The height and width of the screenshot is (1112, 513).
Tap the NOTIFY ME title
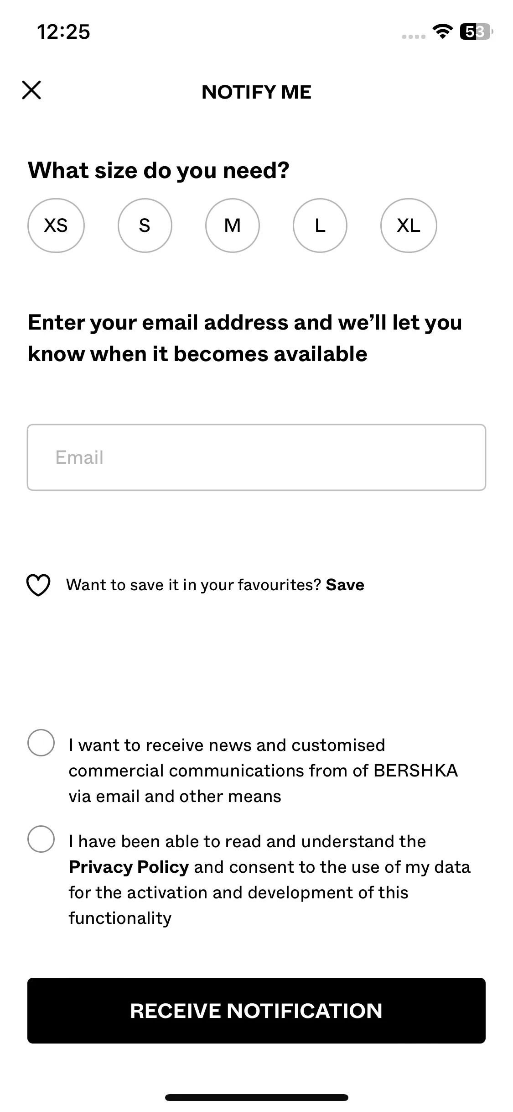(x=256, y=92)
